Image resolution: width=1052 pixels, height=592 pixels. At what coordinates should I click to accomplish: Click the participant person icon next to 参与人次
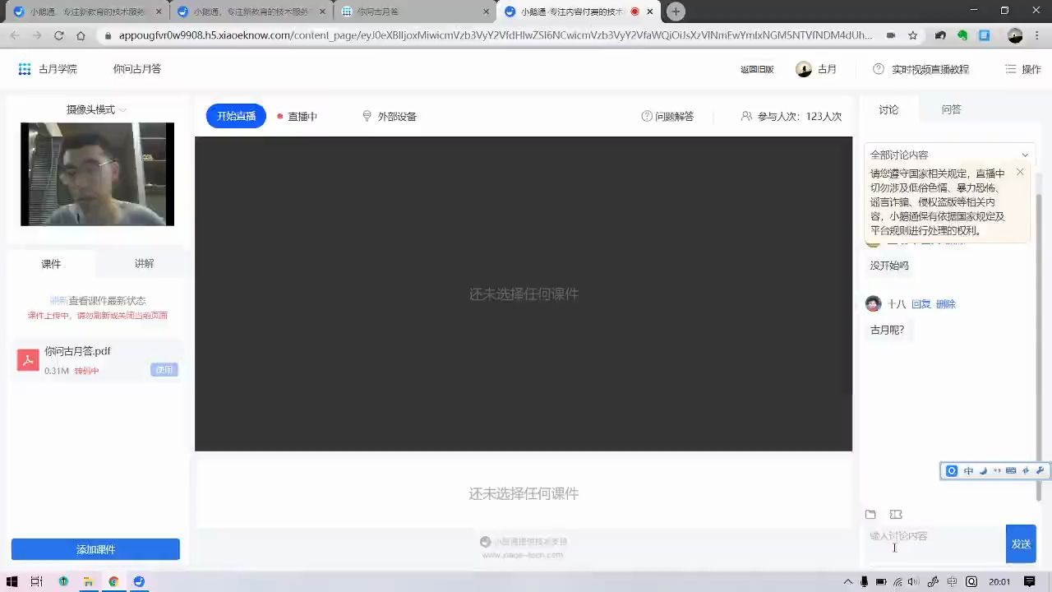[x=746, y=116]
